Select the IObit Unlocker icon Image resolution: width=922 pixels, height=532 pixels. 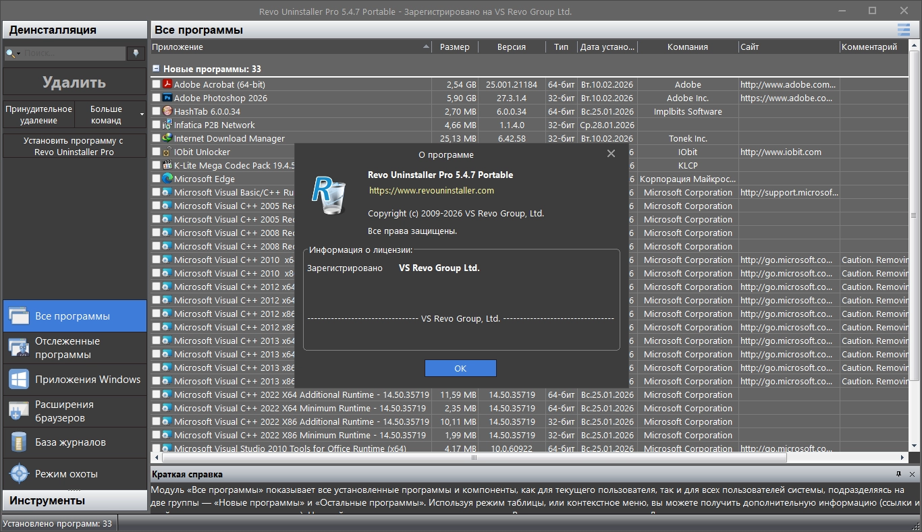coord(167,152)
